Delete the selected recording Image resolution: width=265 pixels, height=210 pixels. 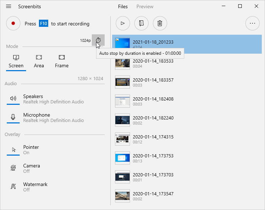[x=160, y=23]
